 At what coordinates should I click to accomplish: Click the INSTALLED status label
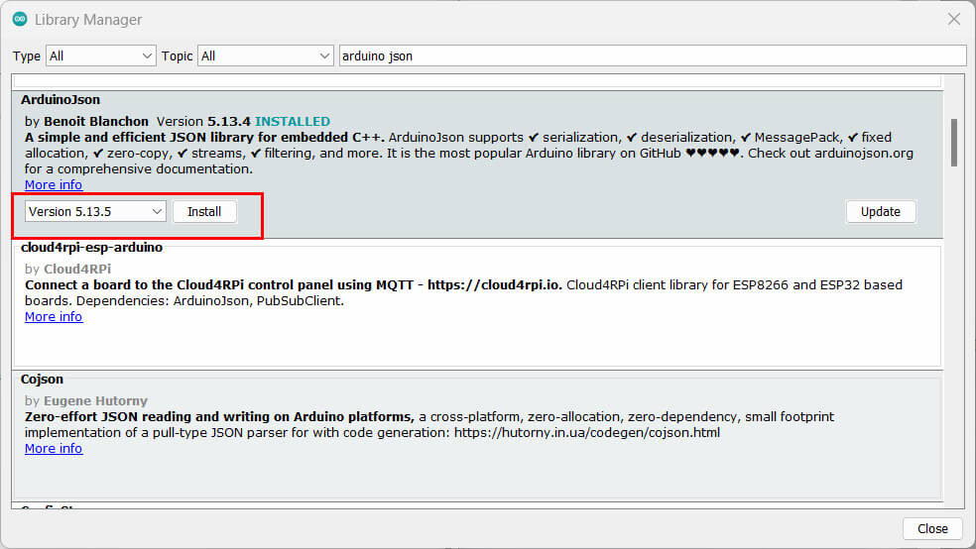click(x=293, y=121)
